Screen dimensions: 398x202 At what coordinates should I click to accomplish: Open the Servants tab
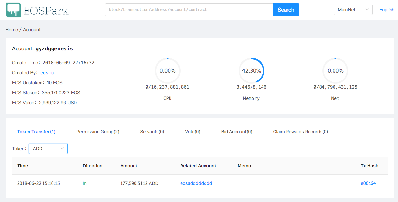(152, 132)
